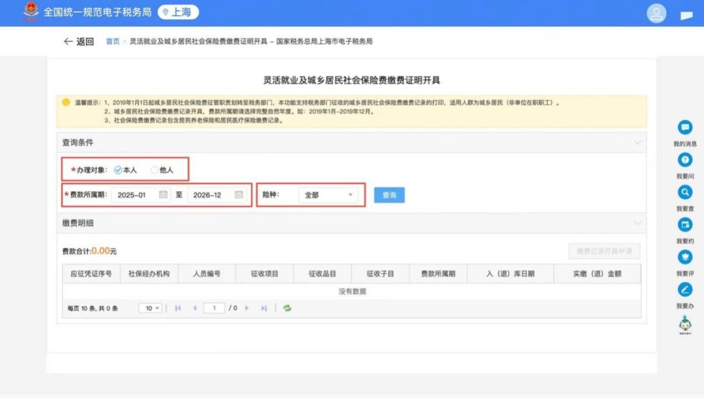
Task: Select 他人 radio option
Action: pyautogui.click(x=154, y=170)
